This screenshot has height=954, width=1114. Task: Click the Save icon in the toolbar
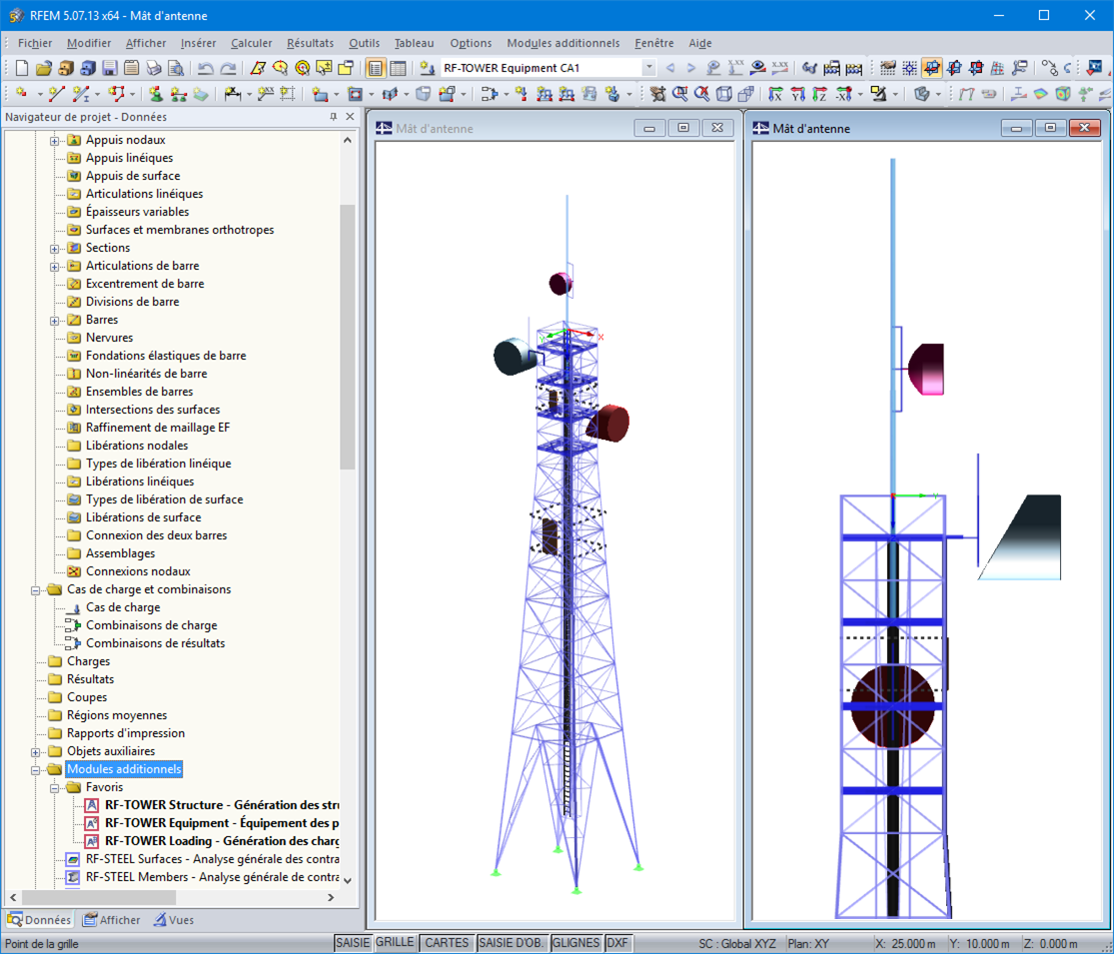[108, 68]
